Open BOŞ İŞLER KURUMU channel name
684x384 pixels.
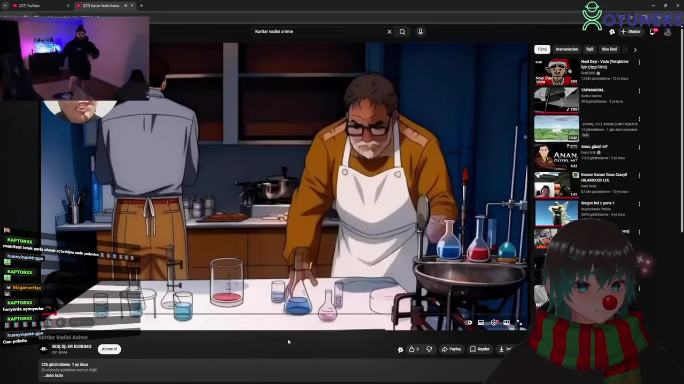point(72,347)
